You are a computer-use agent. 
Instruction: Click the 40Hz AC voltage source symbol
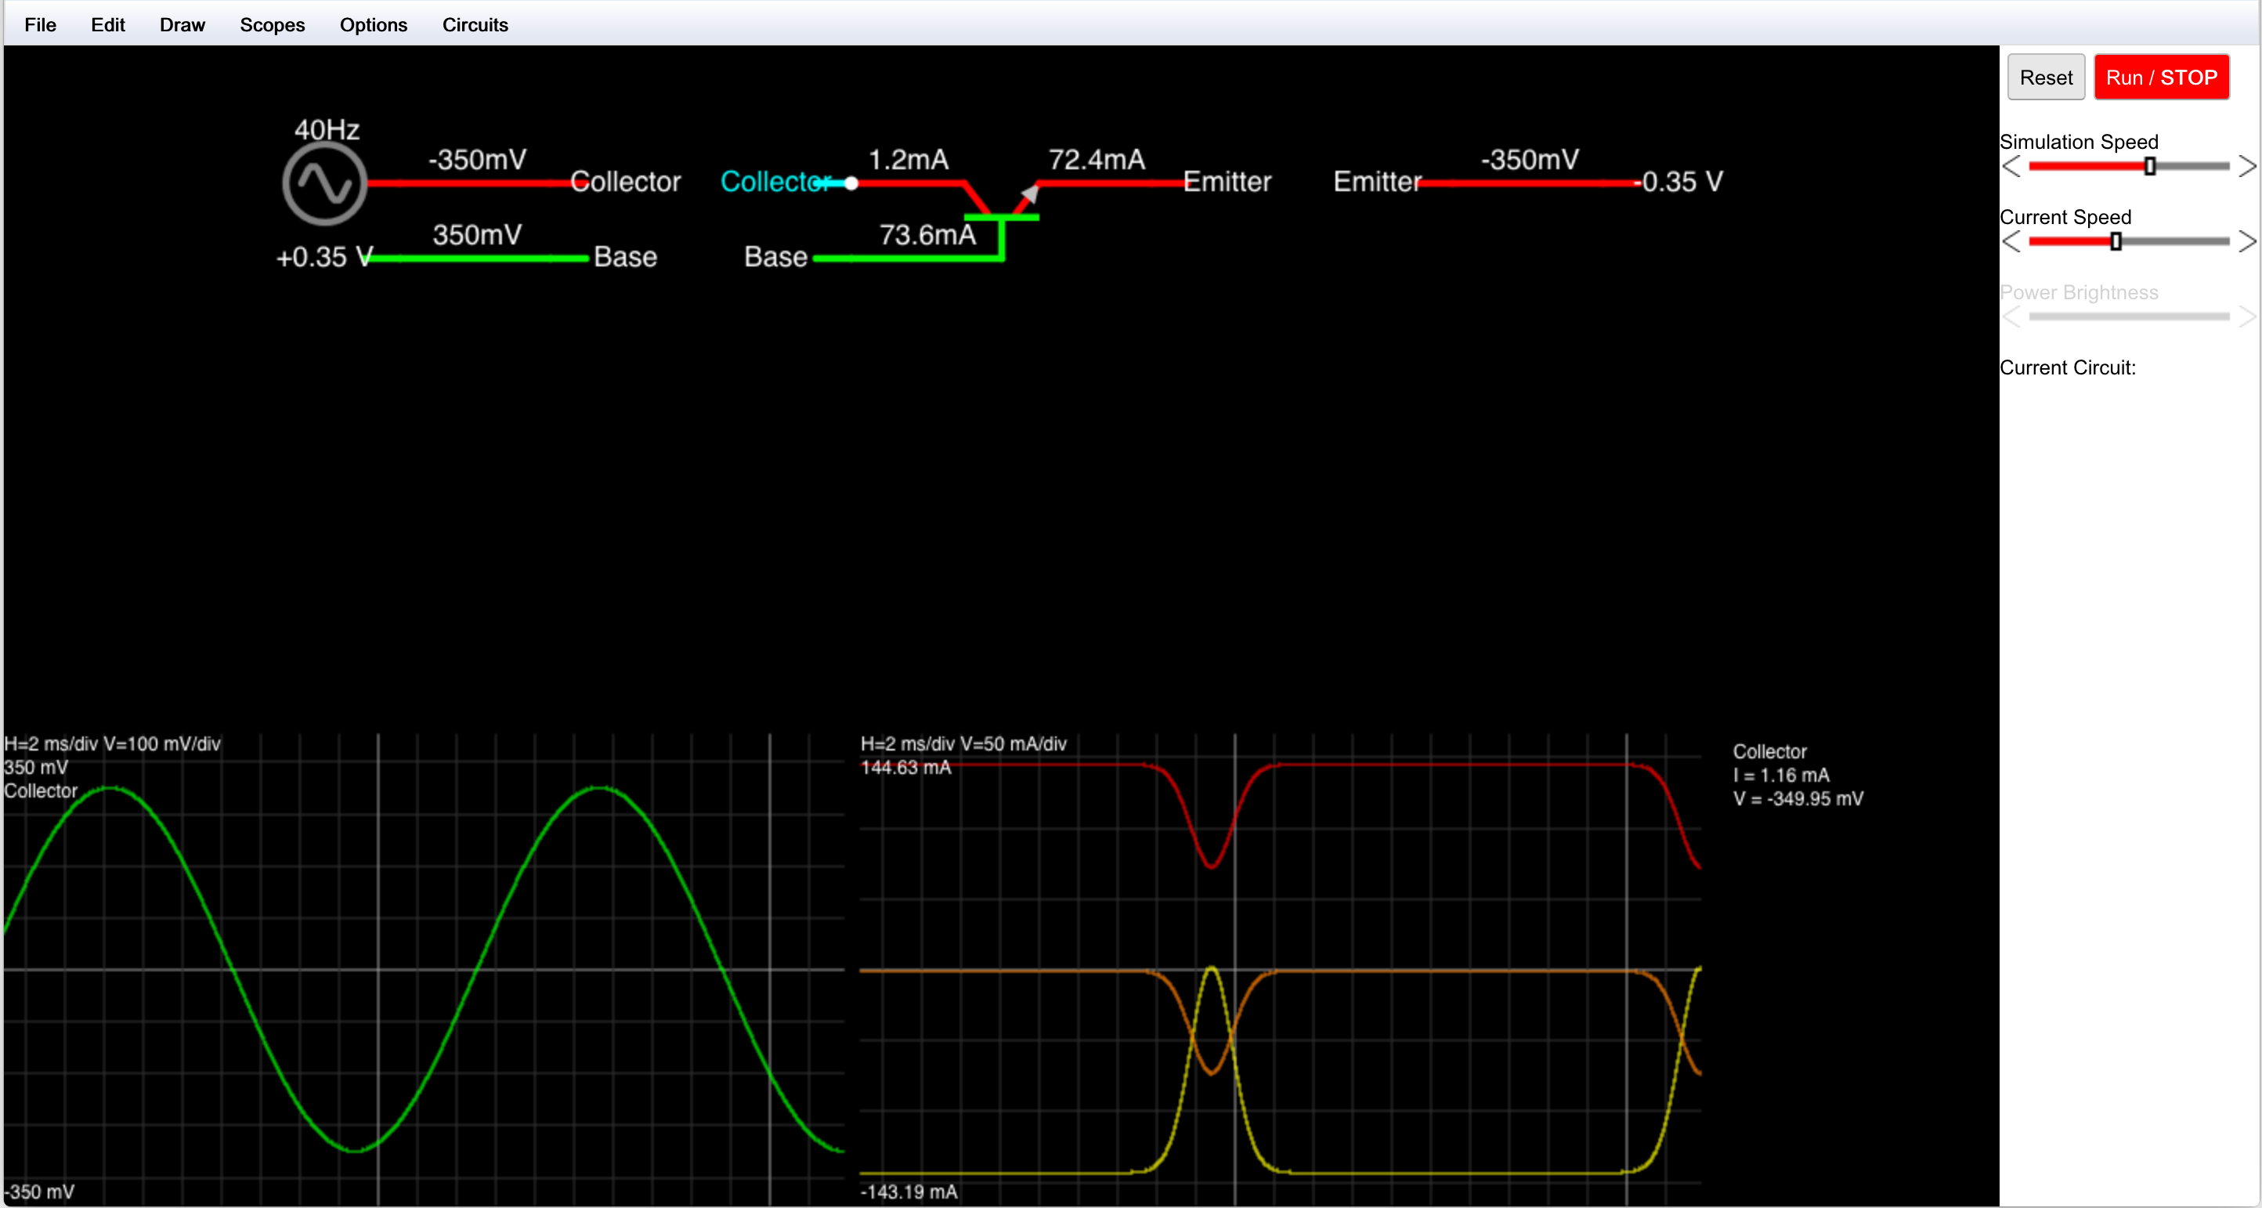[324, 185]
